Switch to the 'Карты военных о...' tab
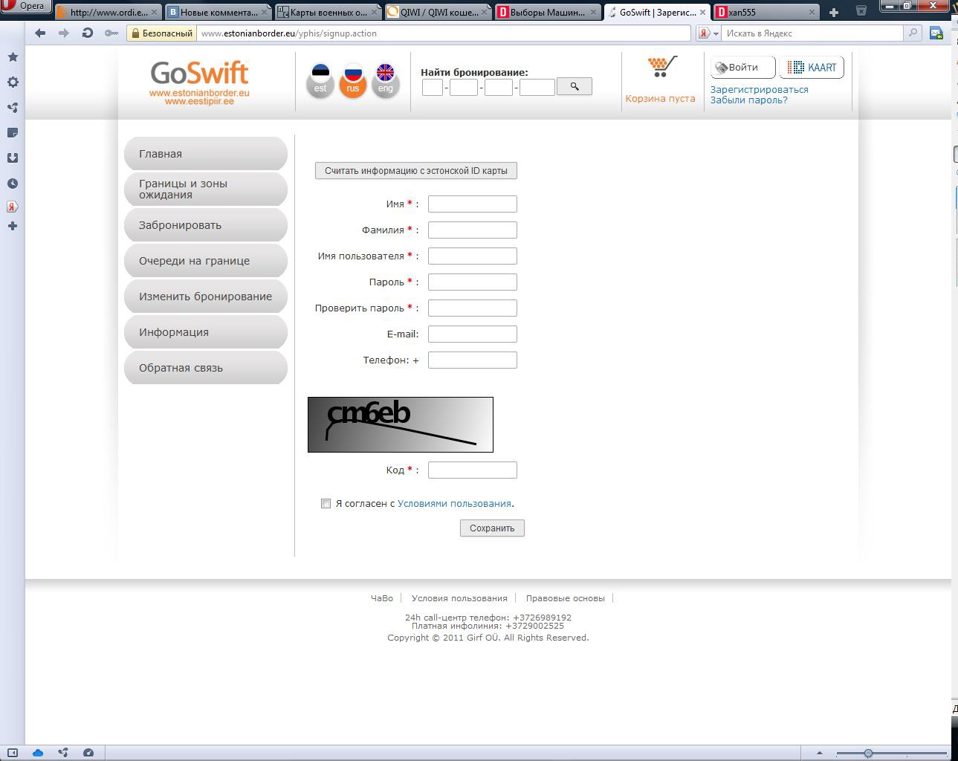958x761 pixels. click(x=329, y=13)
